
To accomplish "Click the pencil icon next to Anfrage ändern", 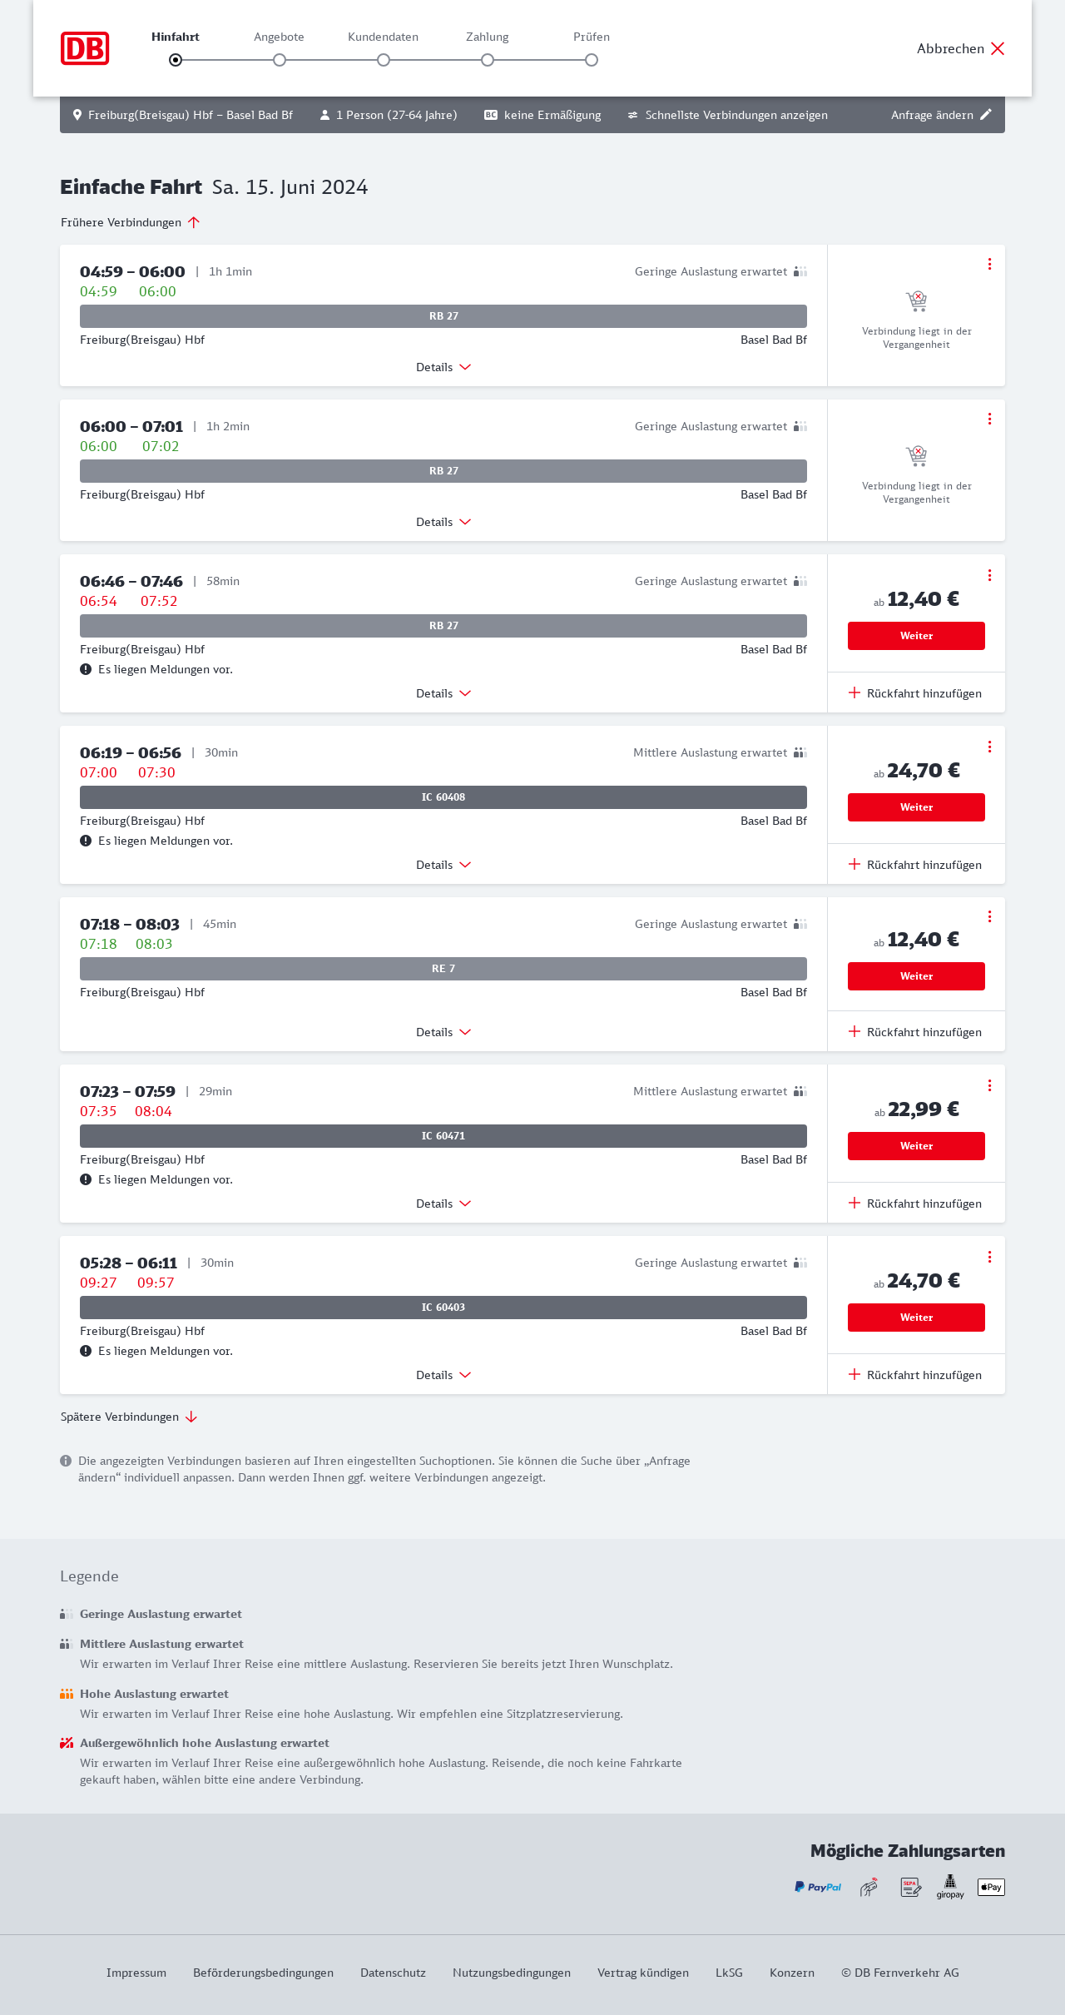I will [986, 115].
